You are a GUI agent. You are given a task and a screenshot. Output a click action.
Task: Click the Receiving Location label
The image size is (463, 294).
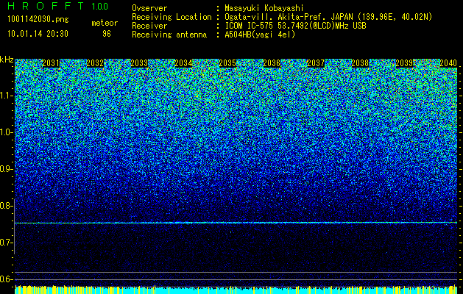tap(172, 17)
